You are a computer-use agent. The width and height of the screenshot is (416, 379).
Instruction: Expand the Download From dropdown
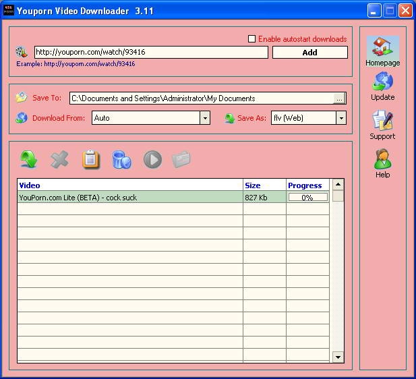(205, 118)
